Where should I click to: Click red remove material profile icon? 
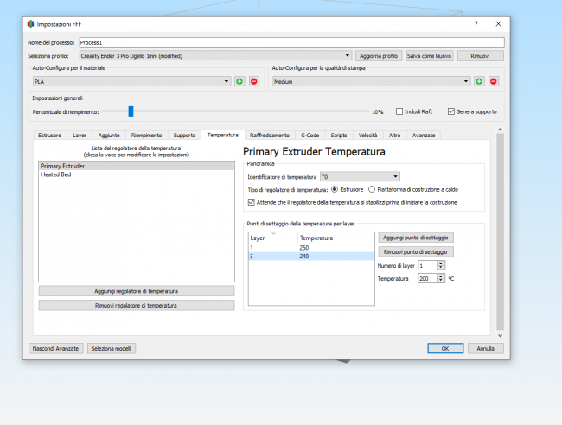pos(253,81)
